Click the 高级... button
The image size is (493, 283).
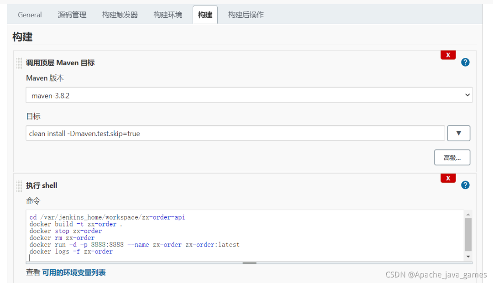(452, 157)
